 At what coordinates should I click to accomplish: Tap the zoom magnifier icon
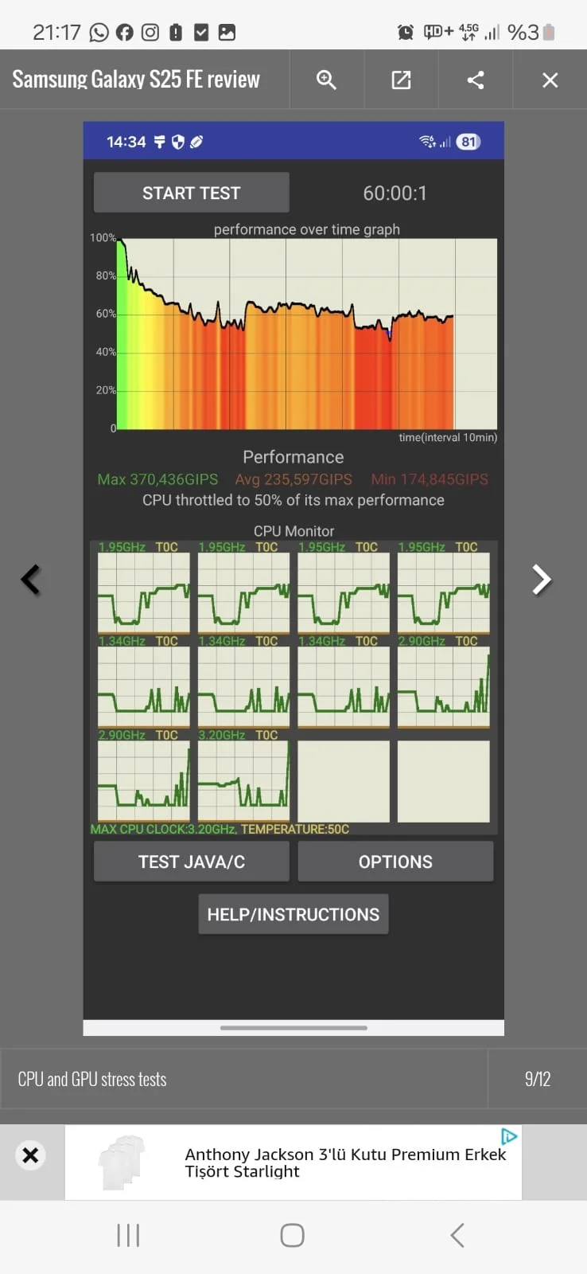pos(326,80)
